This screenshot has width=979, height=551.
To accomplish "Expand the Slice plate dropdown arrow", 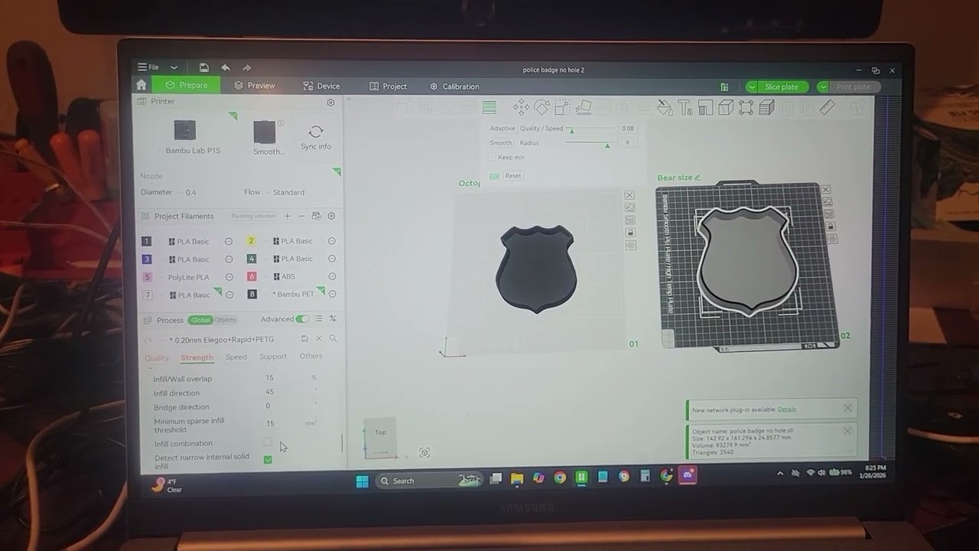I will click(x=752, y=86).
